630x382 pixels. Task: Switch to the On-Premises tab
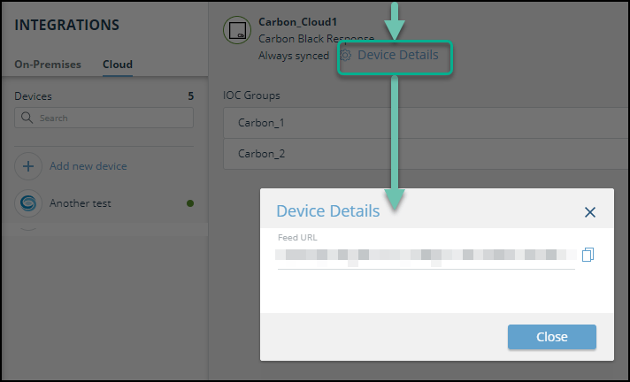[48, 65]
